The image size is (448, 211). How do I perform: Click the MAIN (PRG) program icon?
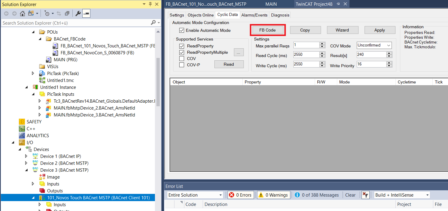click(x=49, y=59)
